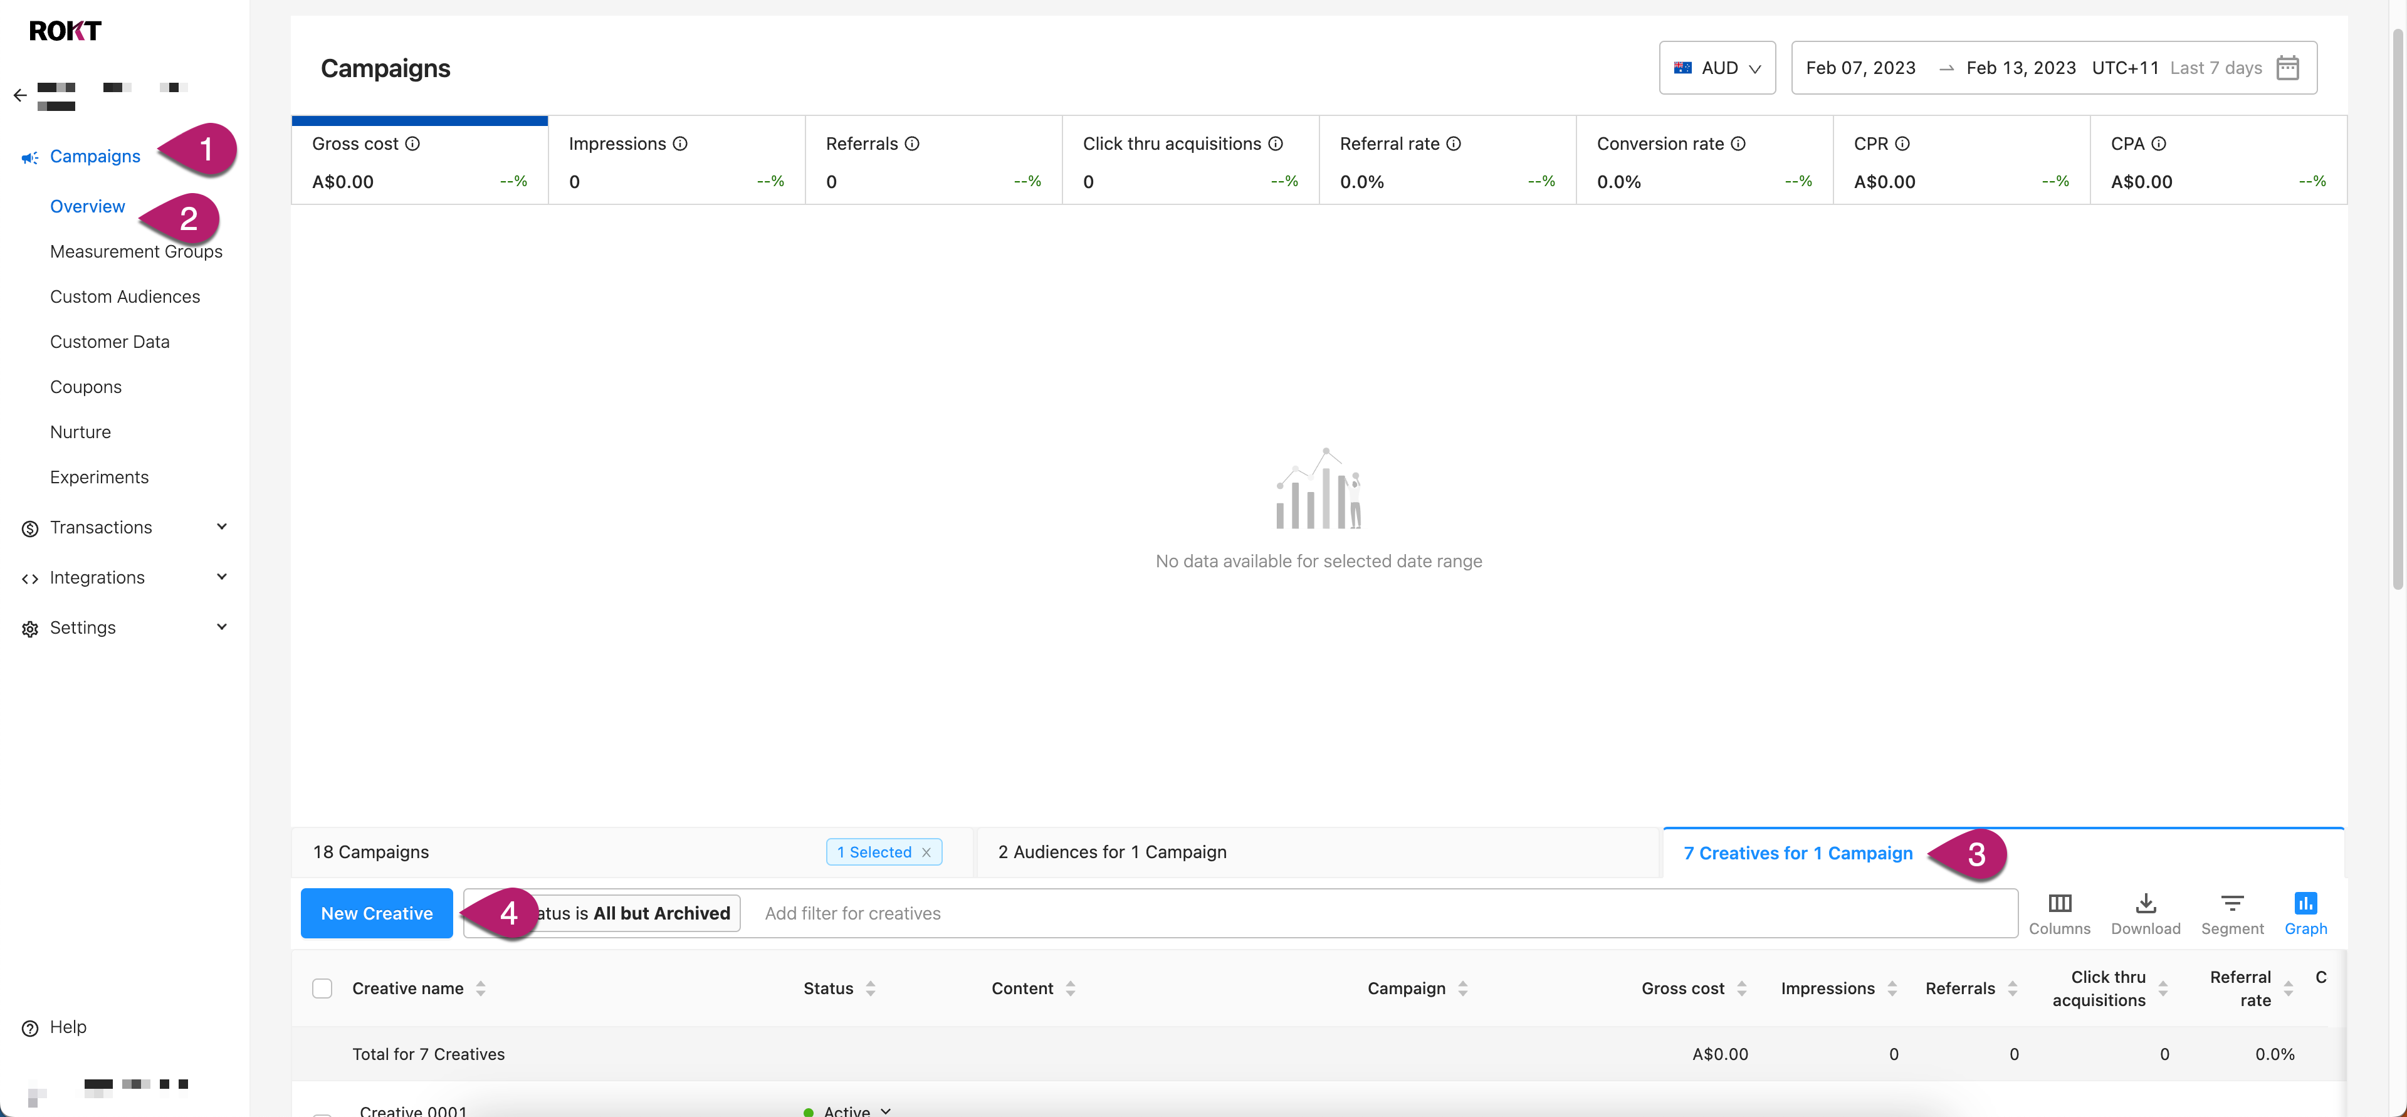The image size is (2407, 1117).
Task: Show the Referrals metric info icon
Action: (x=912, y=144)
